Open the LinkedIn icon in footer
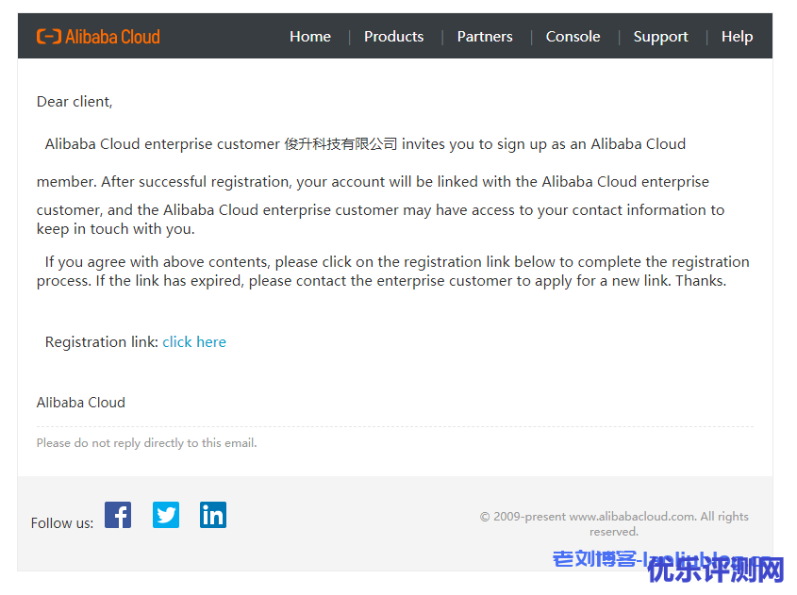The width and height of the screenshot is (797, 595). pos(213,515)
